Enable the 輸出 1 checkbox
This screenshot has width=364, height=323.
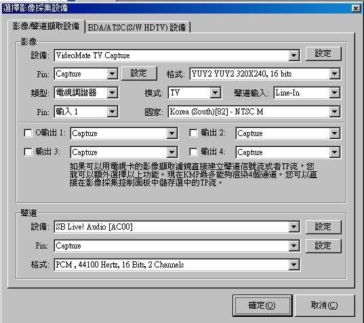(28, 133)
